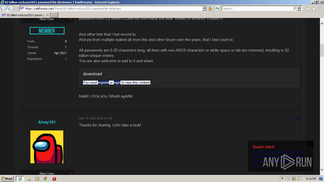This screenshot has height=182, width=324.
Task: Open the Opera taskbar icon
Action: (x=54, y=179)
